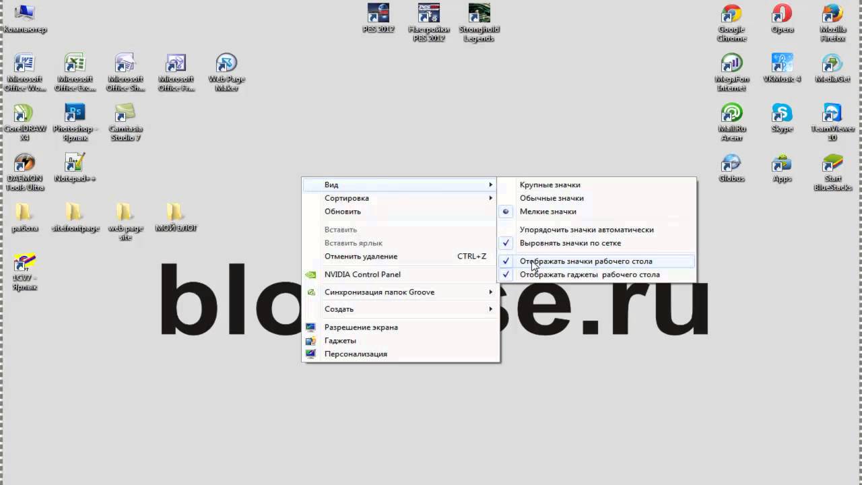Click Отменить удаление menu entry
Screen dimensions: 862x485
pyautogui.click(x=400, y=257)
